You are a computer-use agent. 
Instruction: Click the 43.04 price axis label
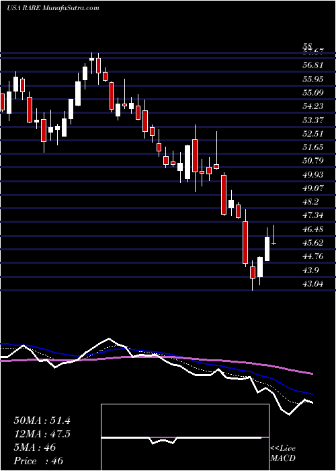tap(313, 283)
